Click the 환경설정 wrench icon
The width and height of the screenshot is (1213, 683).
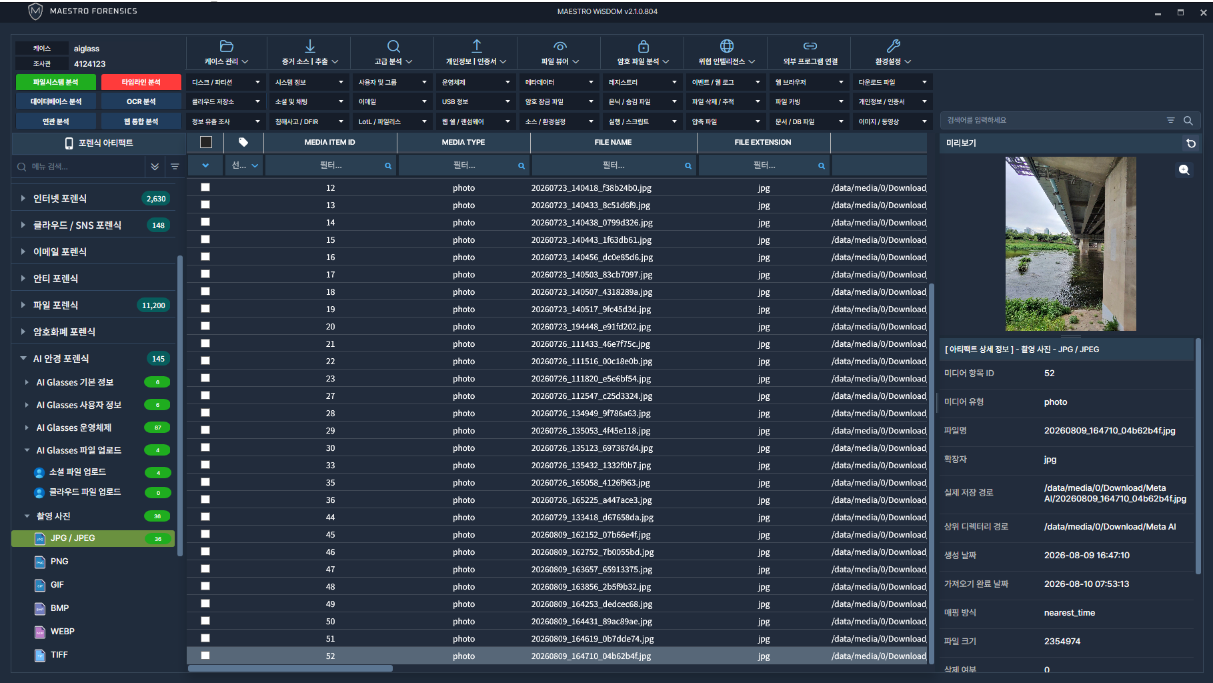click(894, 46)
